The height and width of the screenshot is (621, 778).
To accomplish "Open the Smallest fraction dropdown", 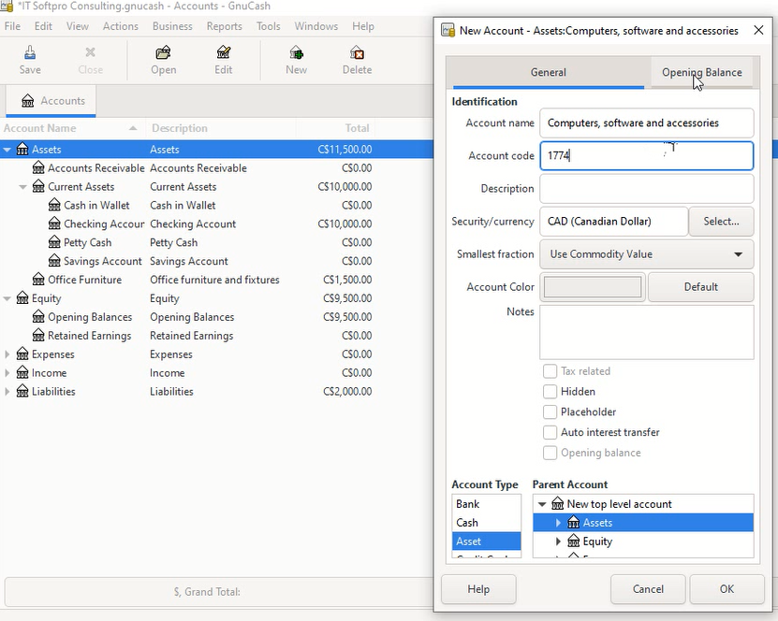I will pyautogui.click(x=646, y=254).
